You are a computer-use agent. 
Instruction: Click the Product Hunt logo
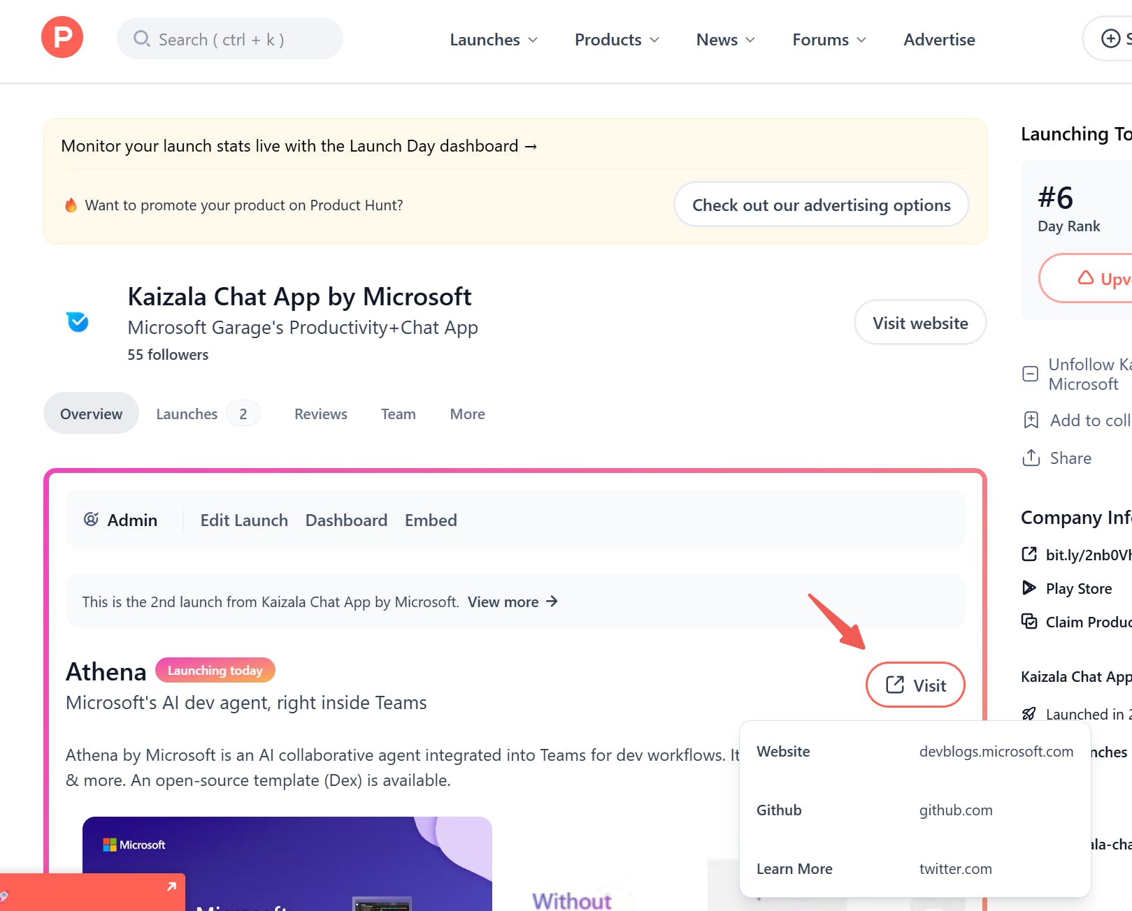point(62,38)
